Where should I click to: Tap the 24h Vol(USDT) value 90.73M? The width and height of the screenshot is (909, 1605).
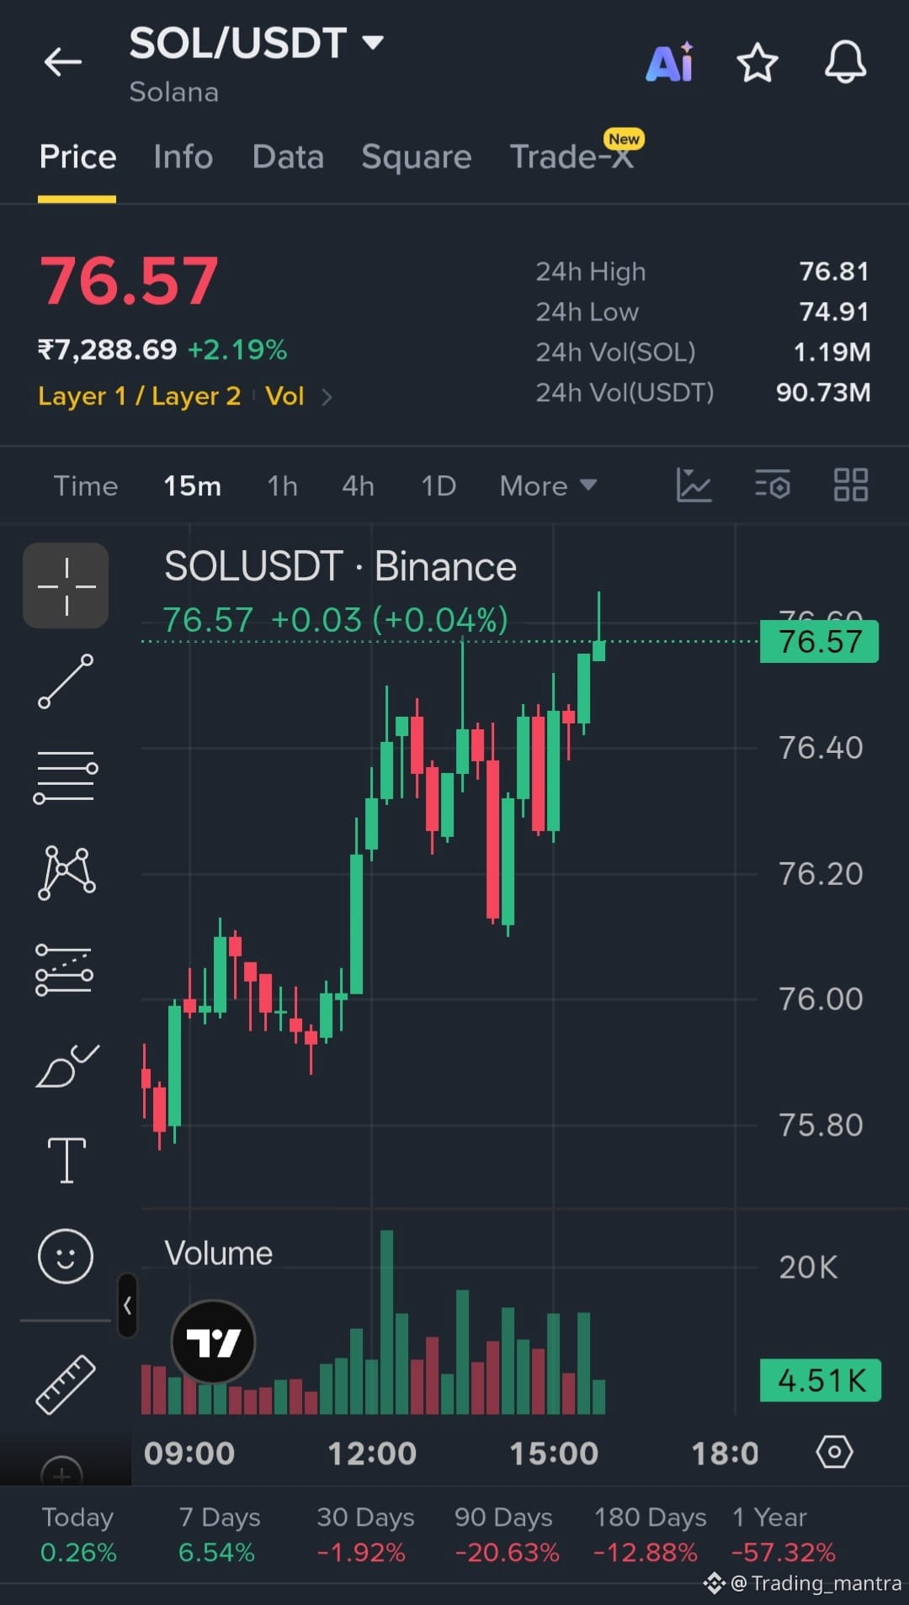click(x=823, y=393)
